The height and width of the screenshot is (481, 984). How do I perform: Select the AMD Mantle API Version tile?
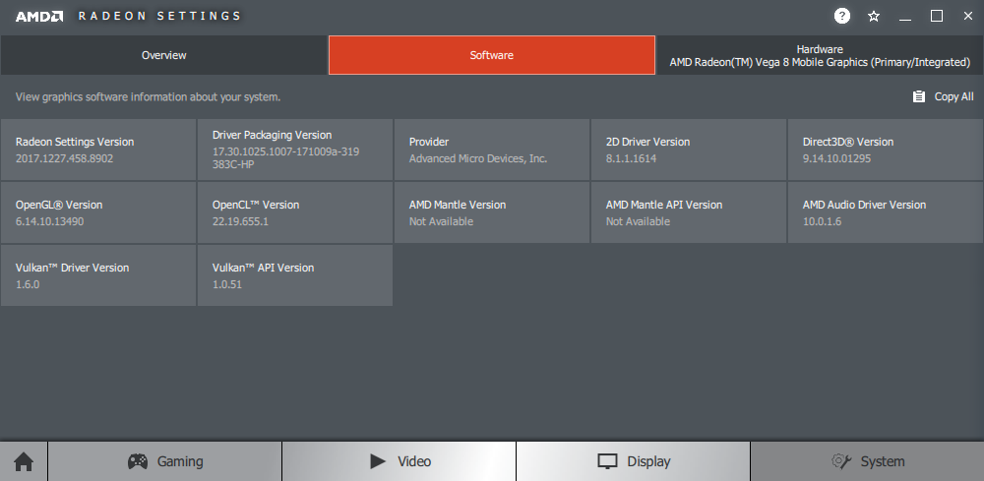pyautogui.click(x=689, y=212)
